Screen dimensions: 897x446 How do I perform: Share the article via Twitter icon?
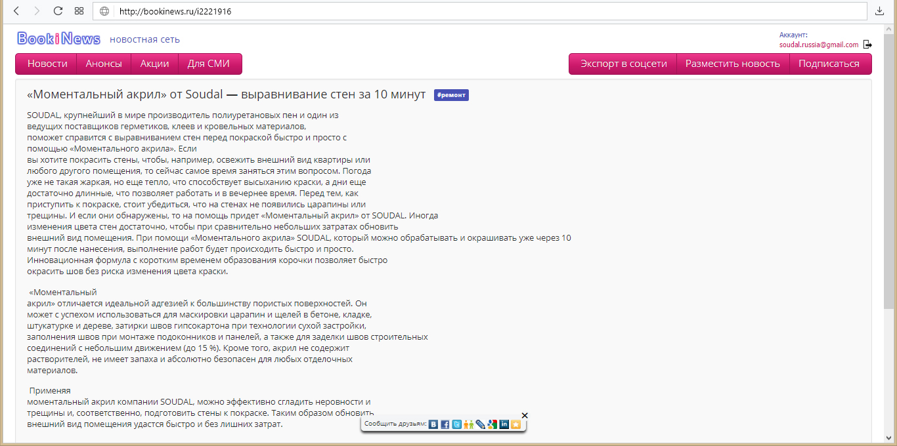pyautogui.click(x=457, y=424)
